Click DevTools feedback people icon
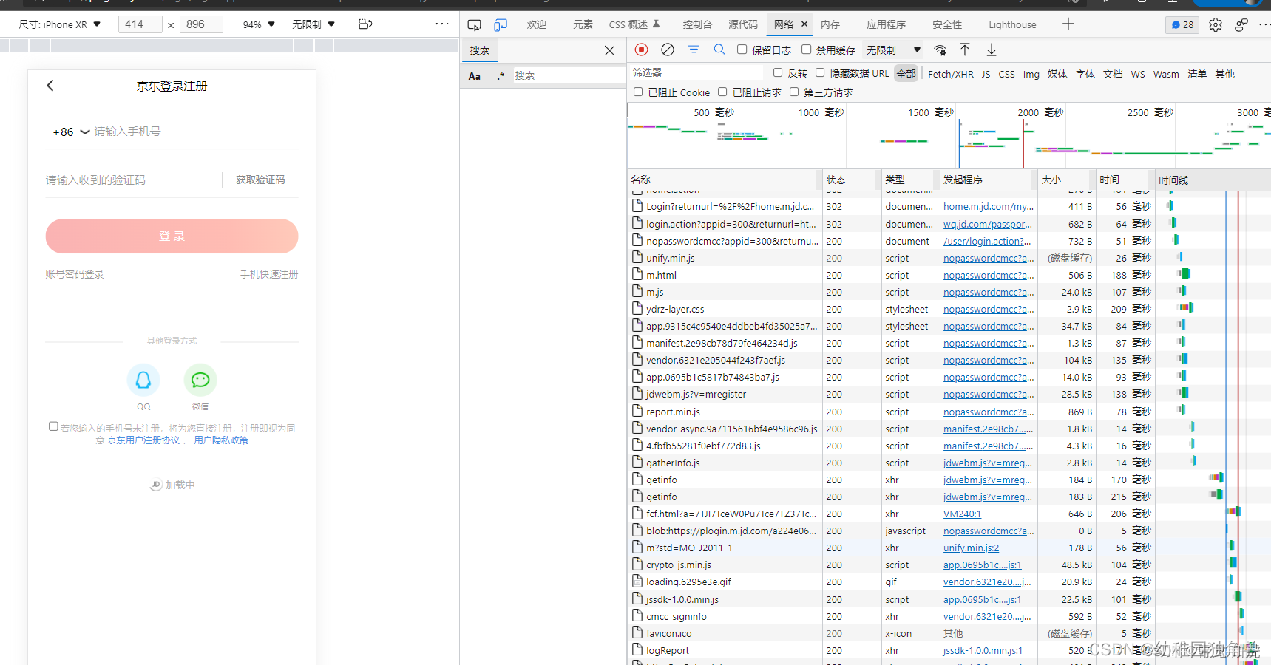1271x665 pixels. click(x=1241, y=25)
